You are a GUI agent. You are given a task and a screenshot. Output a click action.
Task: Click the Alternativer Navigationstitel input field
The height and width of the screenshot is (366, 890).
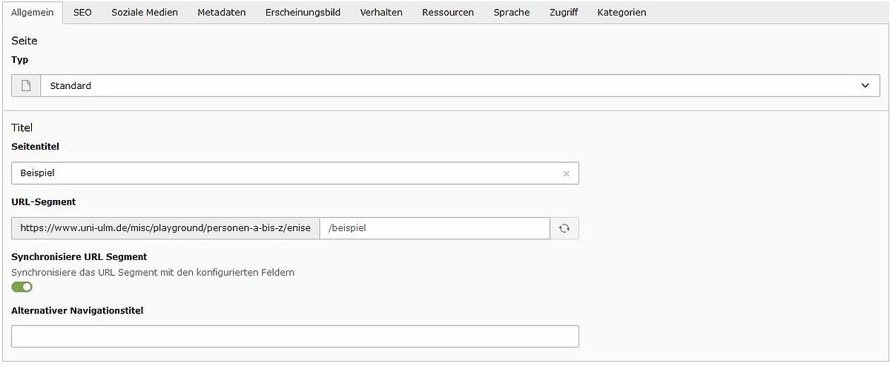(x=295, y=336)
